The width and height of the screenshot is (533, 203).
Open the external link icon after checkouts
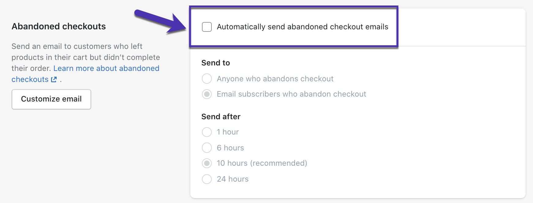[54, 79]
